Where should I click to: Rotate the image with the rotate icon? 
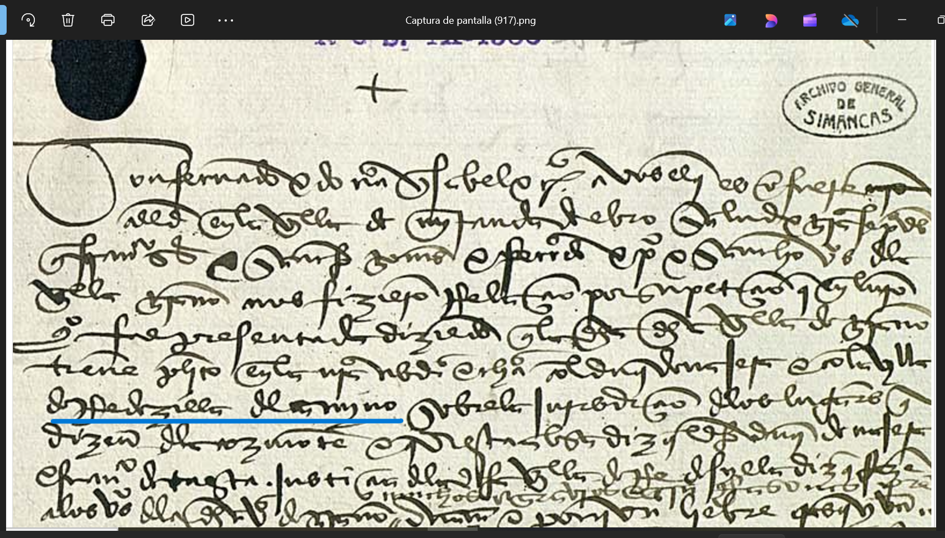click(28, 20)
